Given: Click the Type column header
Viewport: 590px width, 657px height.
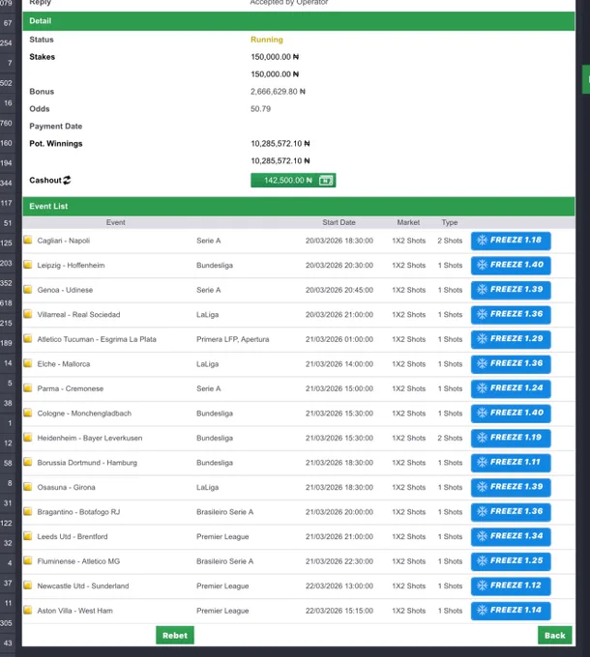Looking at the screenshot, I should coord(450,222).
